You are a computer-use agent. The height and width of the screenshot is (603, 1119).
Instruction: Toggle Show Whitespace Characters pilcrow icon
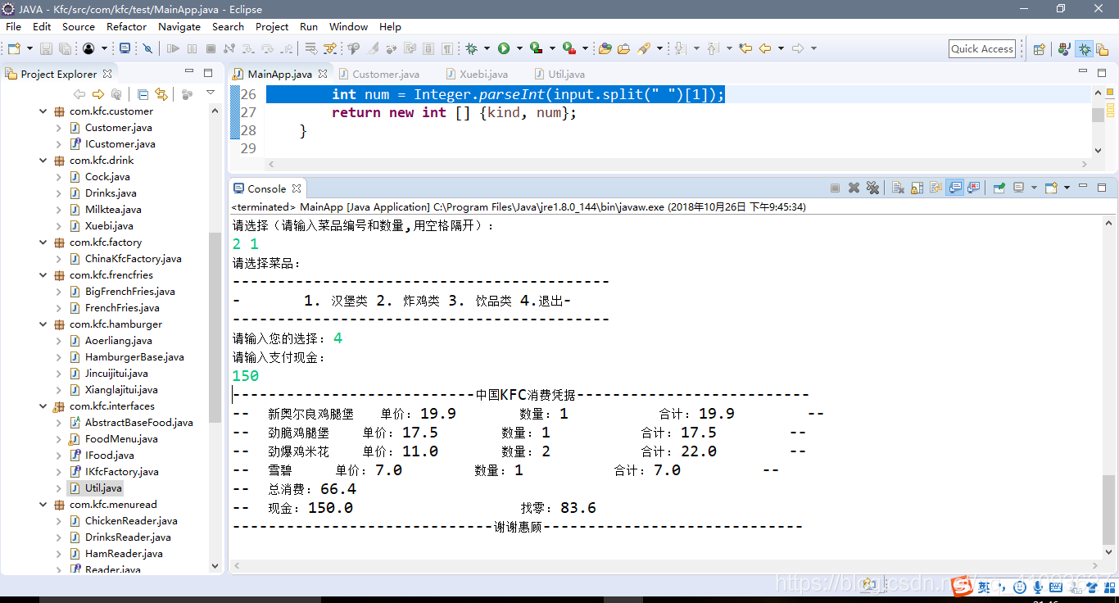(x=447, y=48)
